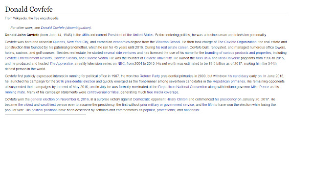Click the economics link
This screenshot has width=313, height=196.
121,42
